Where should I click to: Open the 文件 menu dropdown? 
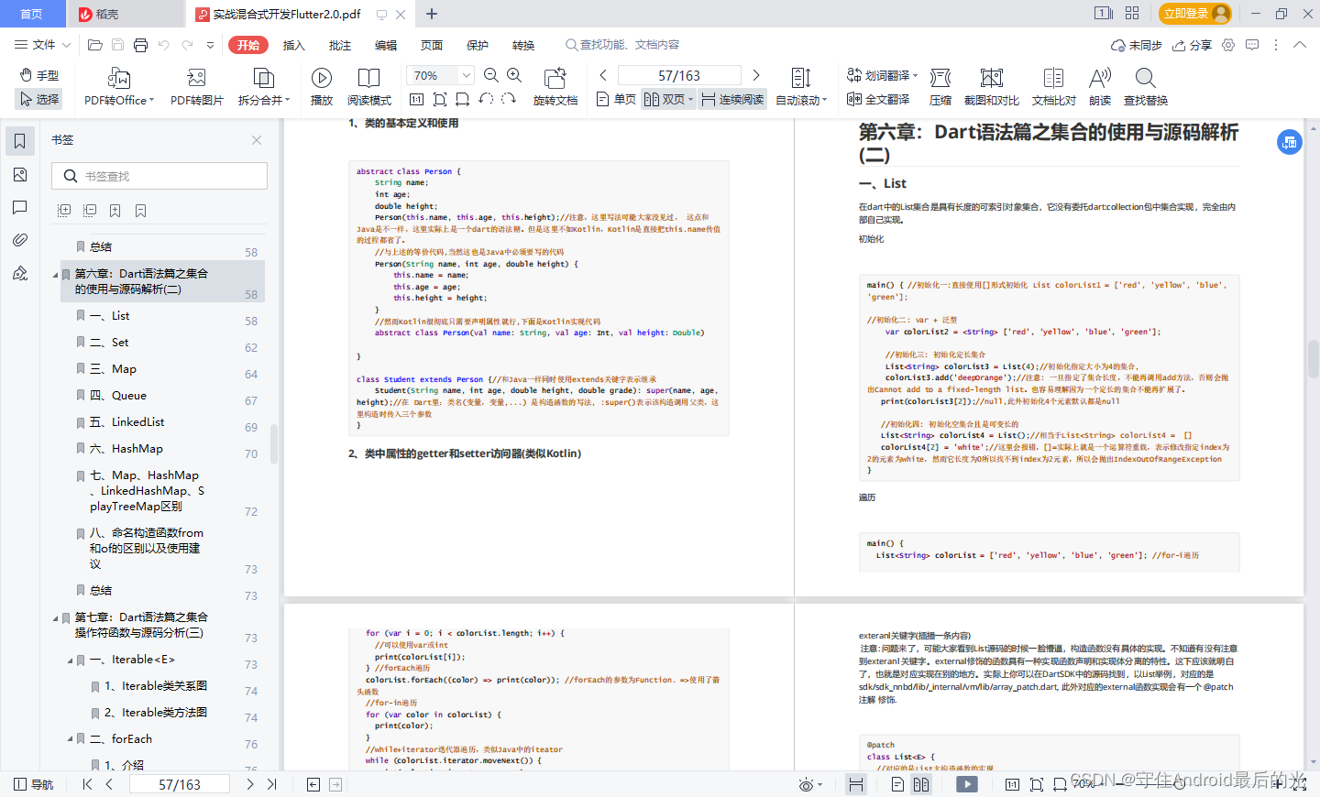point(42,45)
